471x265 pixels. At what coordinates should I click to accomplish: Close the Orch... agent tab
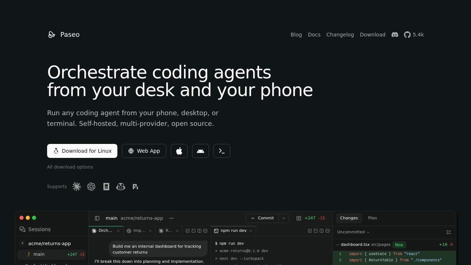tap(118, 231)
